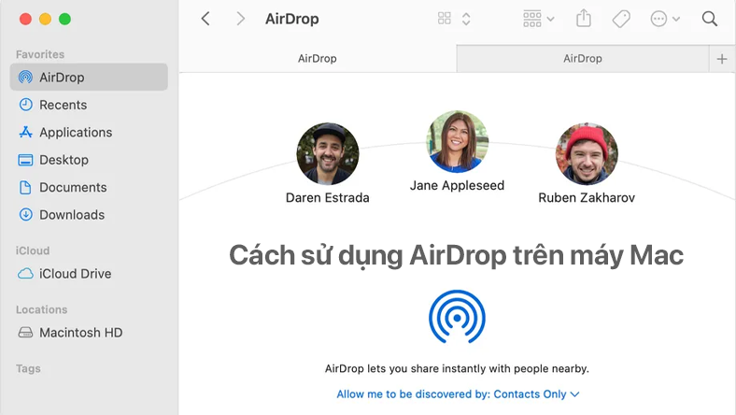736x415 pixels.
Task: Open Macintosh HD in the sidebar
Action: pyautogui.click(x=89, y=333)
